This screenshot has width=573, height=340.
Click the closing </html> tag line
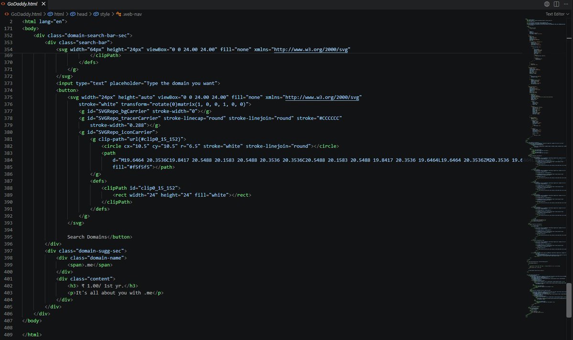[x=32, y=335]
